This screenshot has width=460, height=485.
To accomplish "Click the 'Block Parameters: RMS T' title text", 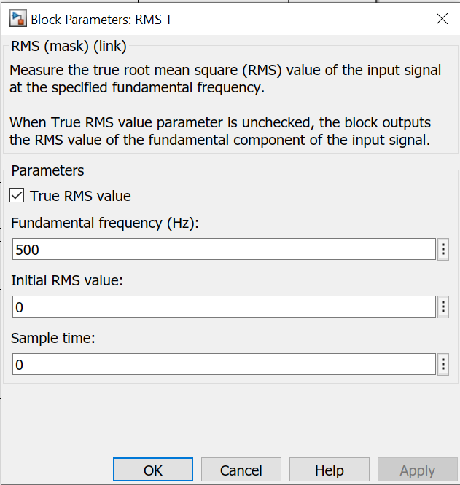I will (101, 20).
